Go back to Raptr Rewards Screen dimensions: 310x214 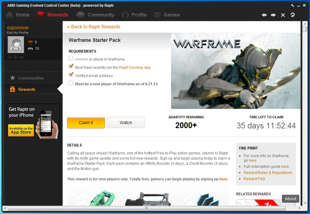(x=94, y=27)
